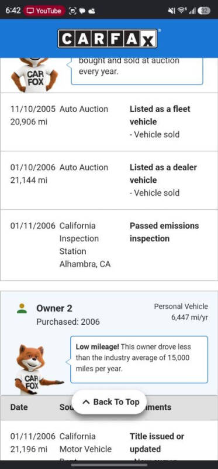Tap the screen record icon in status bar
This screenshot has height=469, width=218.
click(x=72, y=11)
